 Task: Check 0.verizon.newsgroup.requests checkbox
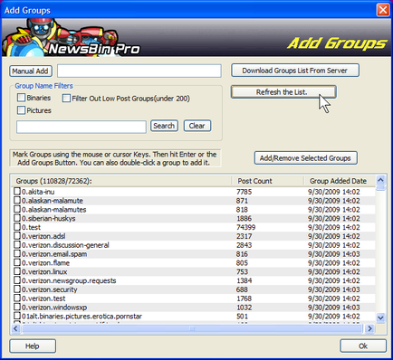click(17, 280)
